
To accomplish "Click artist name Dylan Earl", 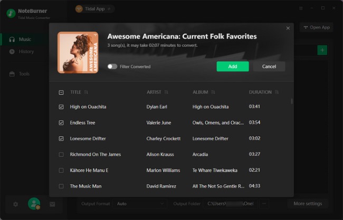I will point(157,107).
